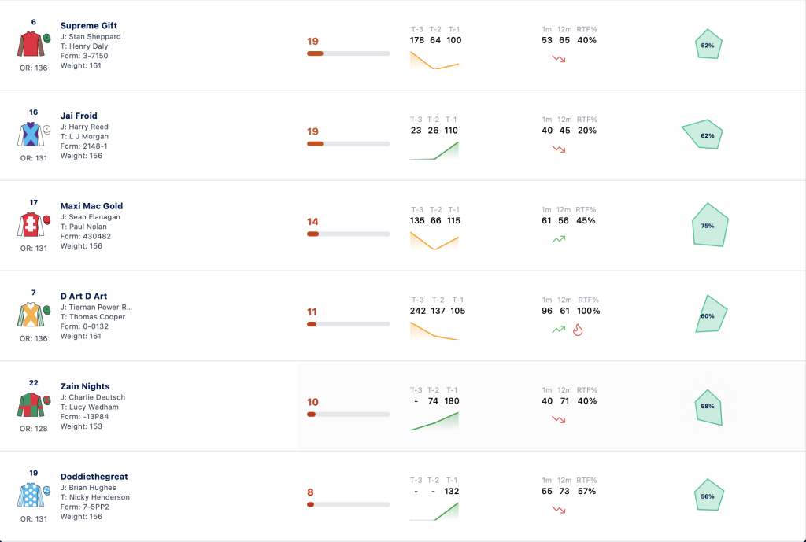The width and height of the screenshot is (806, 542).
Task: Open the Zain Nights horse name link
Action: pos(85,386)
